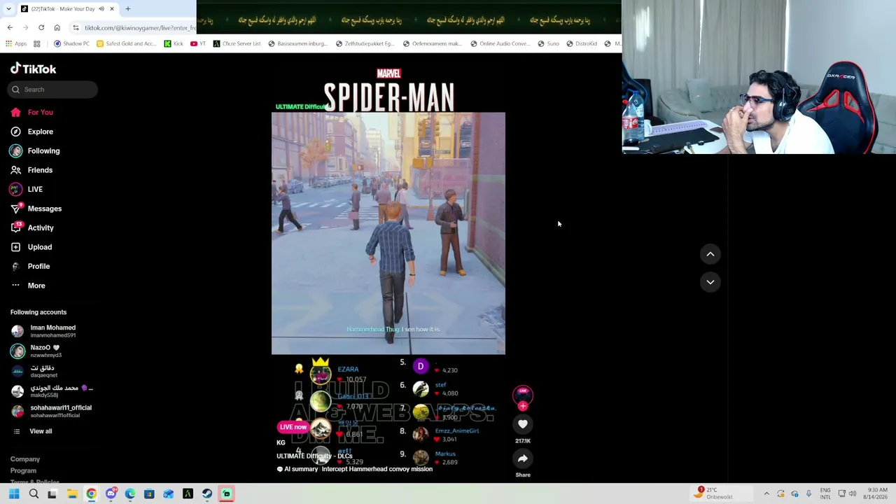Click the LIVE now badge
Viewport: 896px width, 504px height.
293,427
